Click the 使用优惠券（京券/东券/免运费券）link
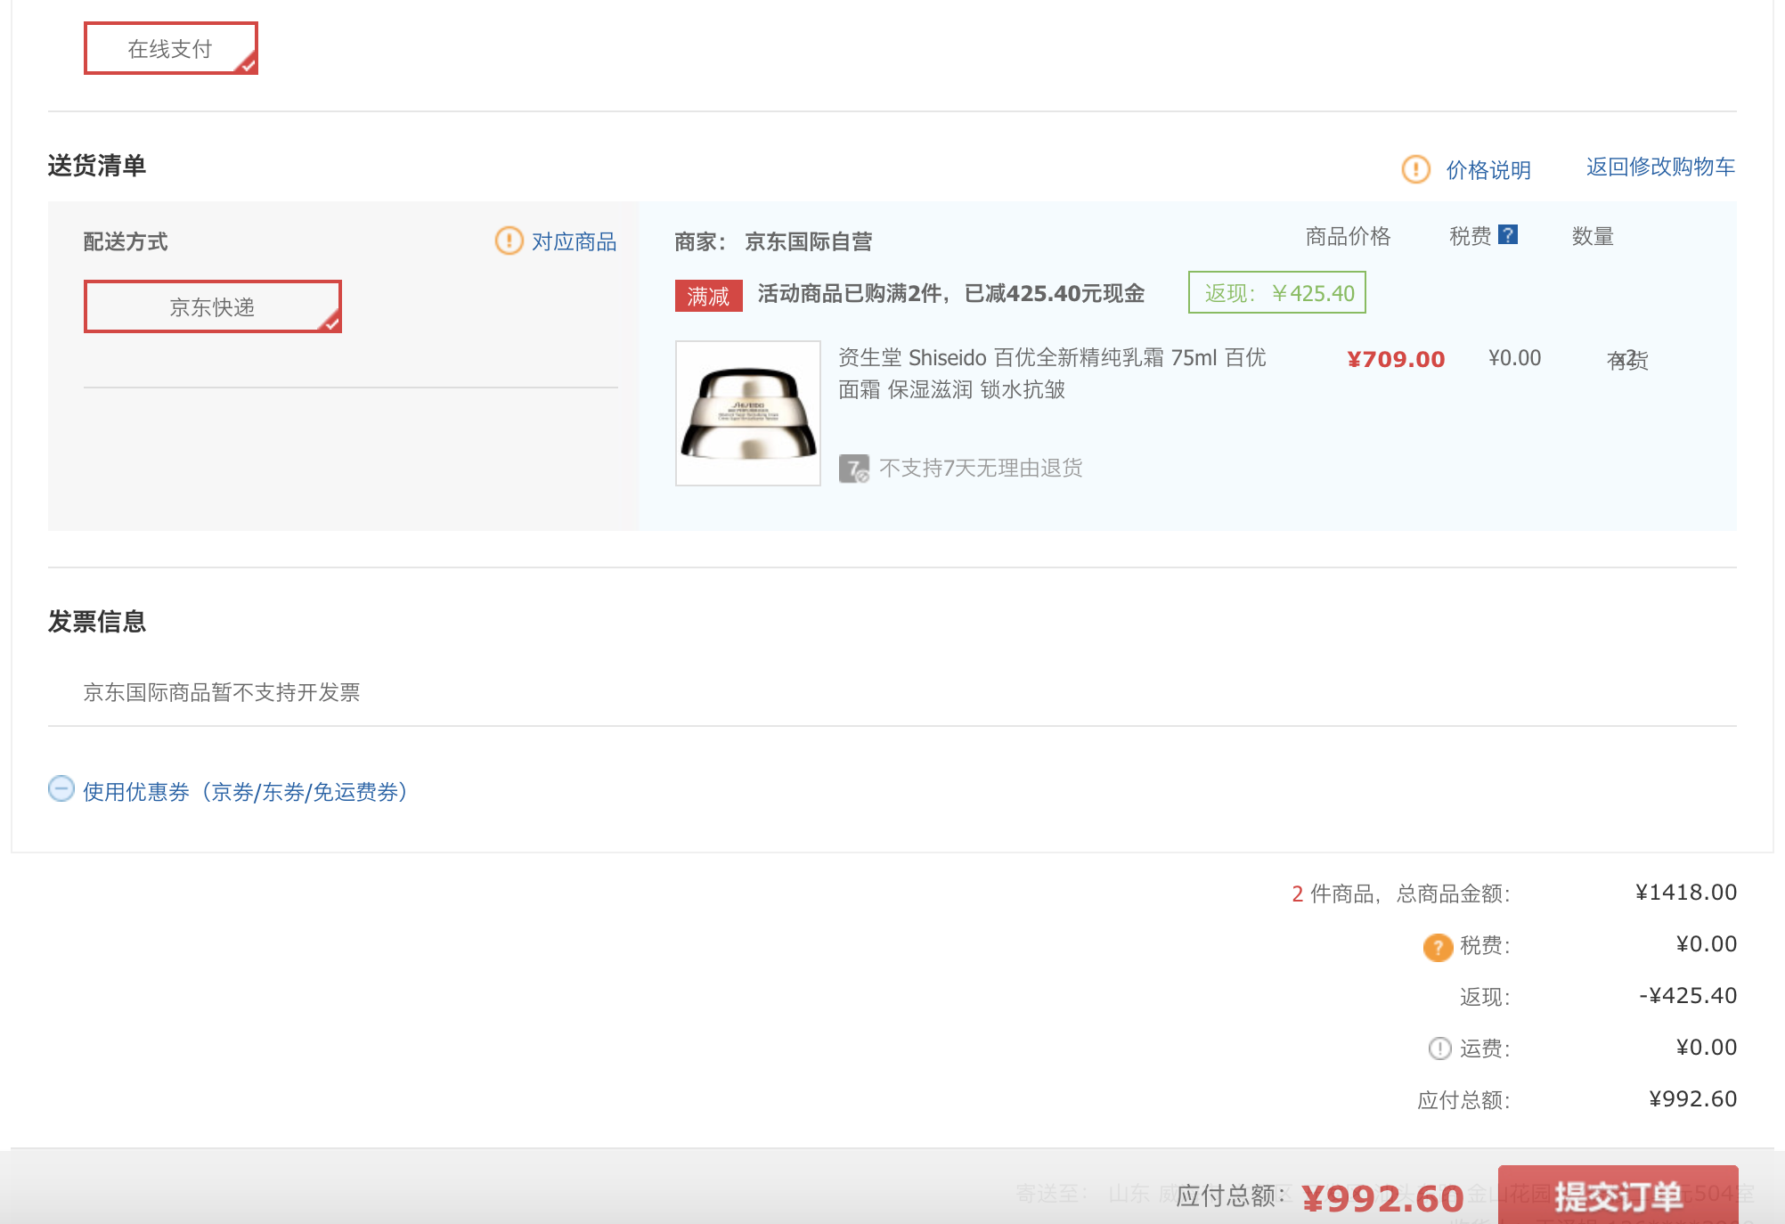Screen dimensions: 1785x1224 pyautogui.click(x=246, y=791)
